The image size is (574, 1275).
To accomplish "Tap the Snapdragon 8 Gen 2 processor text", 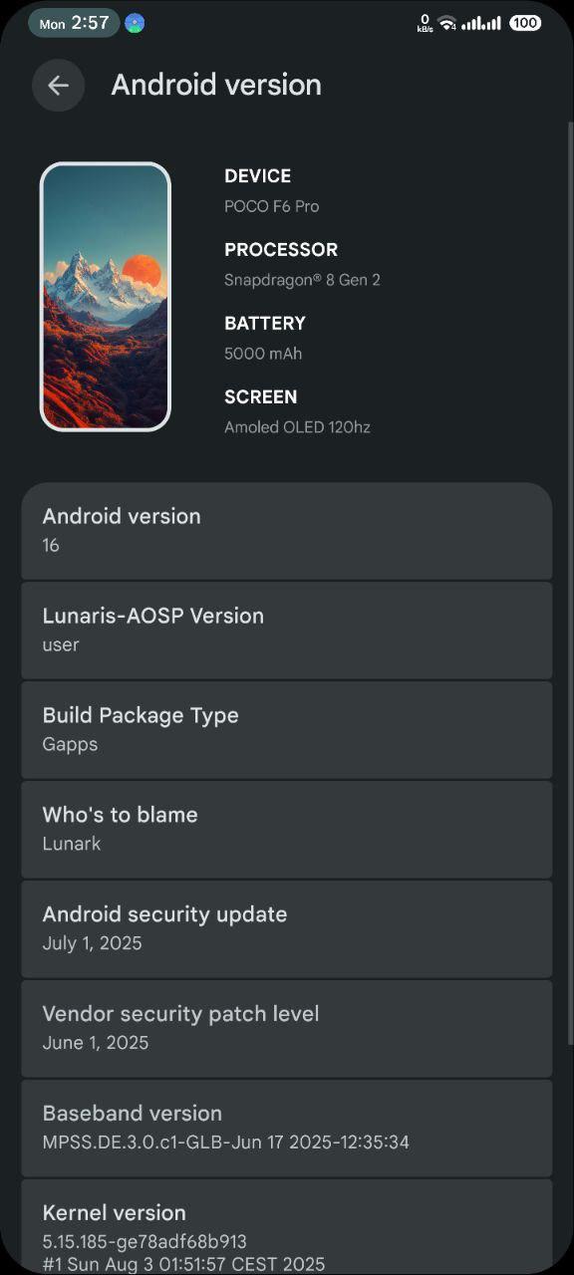I will pyautogui.click(x=302, y=280).
